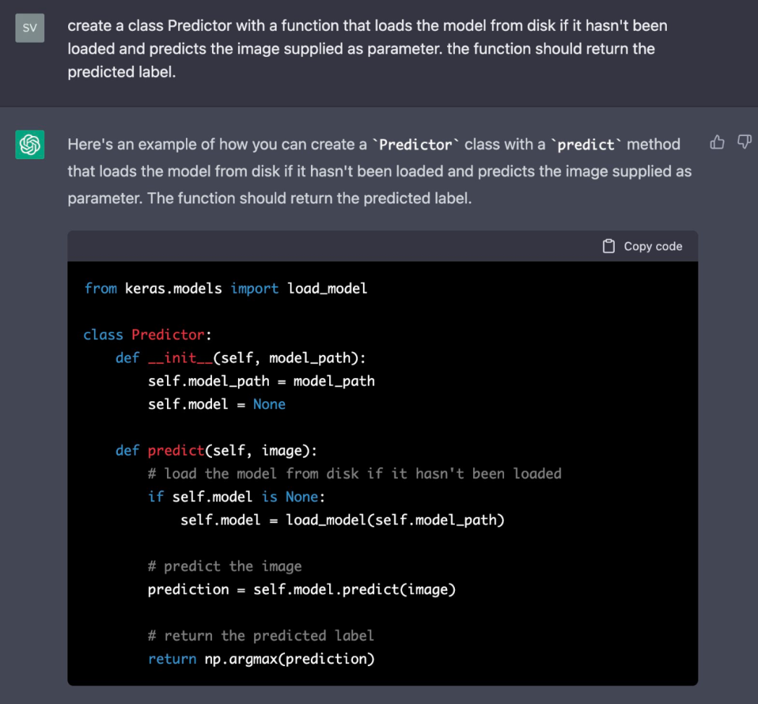Click the 'if self.model is None:' line
The image size is (758, 704).
click(237, 496)
